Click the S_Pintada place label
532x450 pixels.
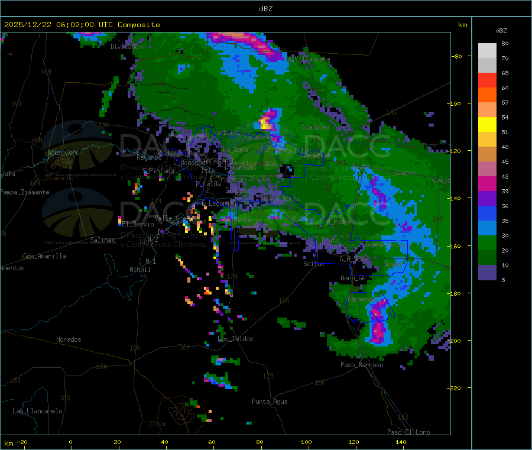point(158,171)
